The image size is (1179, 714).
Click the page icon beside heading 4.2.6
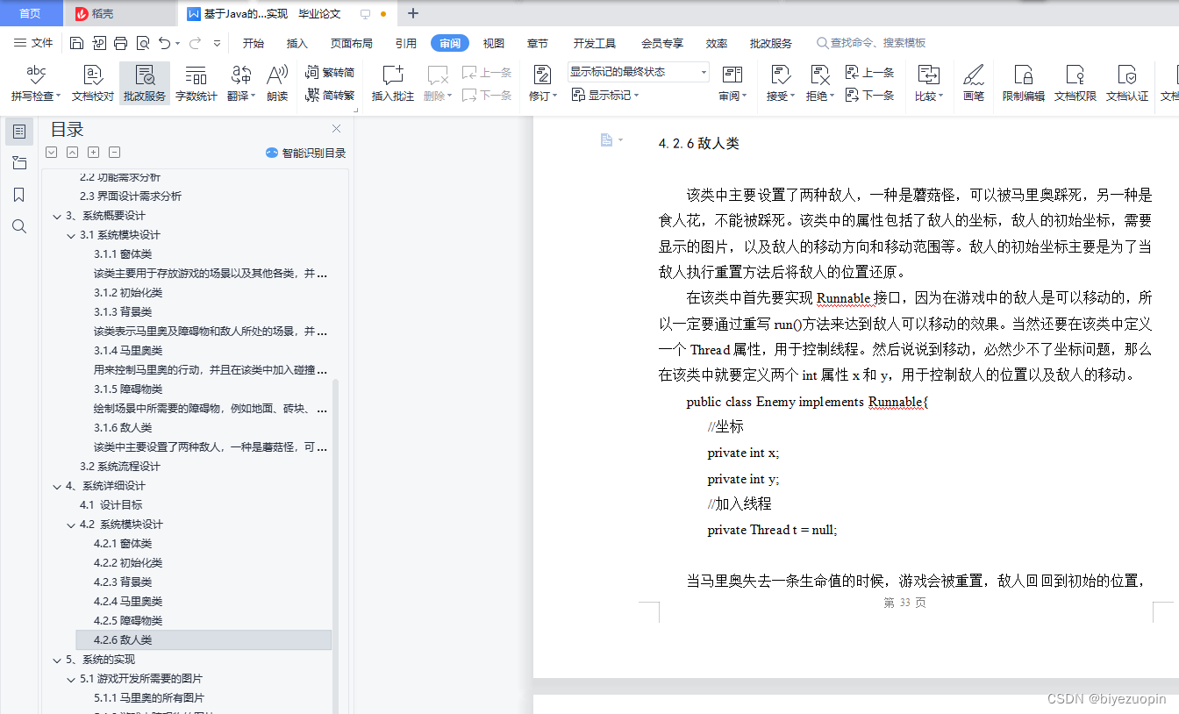tap(606, 140)
